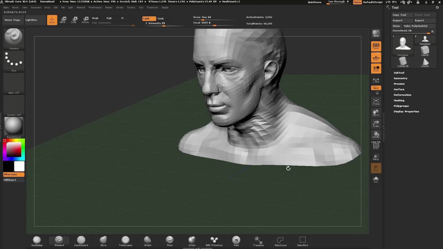The image size is (443, 249).
Task: Click the Frame view icon
Action: point(376,102)
